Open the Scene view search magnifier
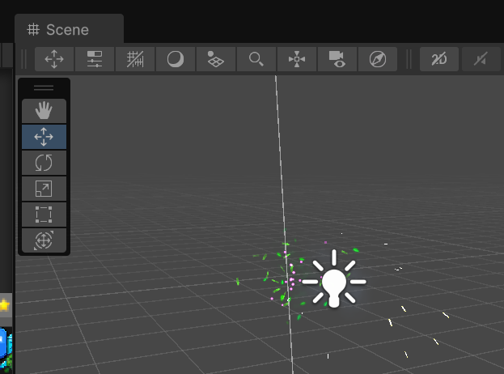 256,59
